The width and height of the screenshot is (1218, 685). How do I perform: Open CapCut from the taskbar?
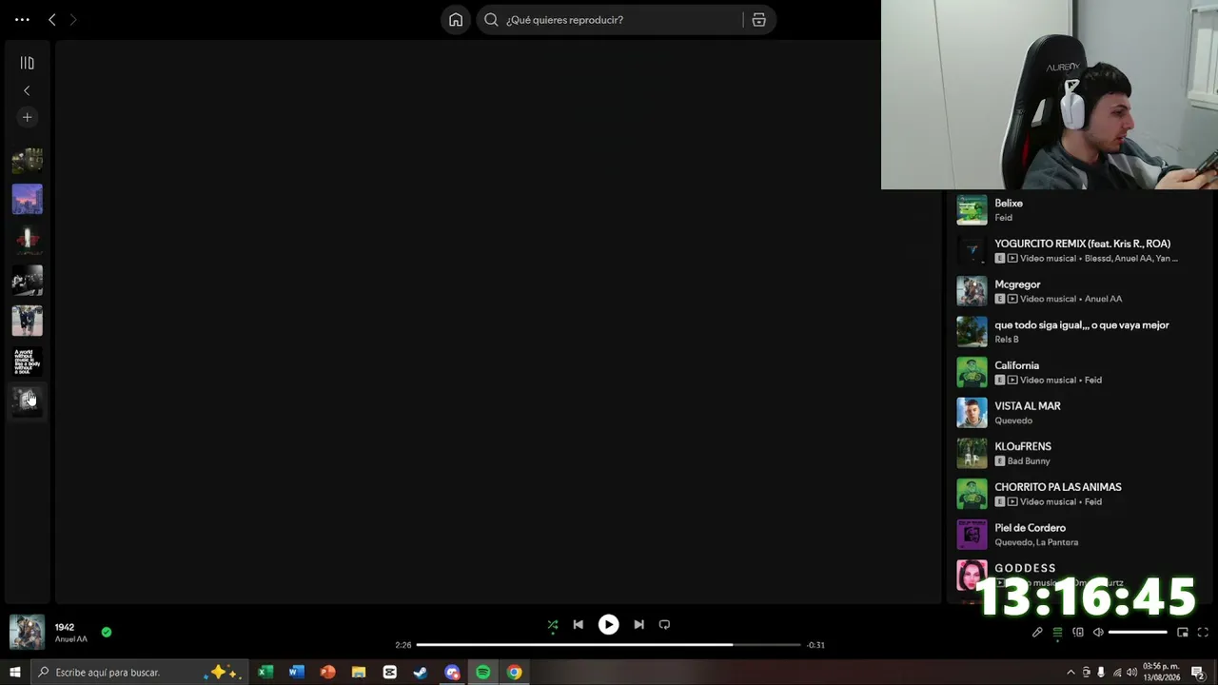pos(390,673)
